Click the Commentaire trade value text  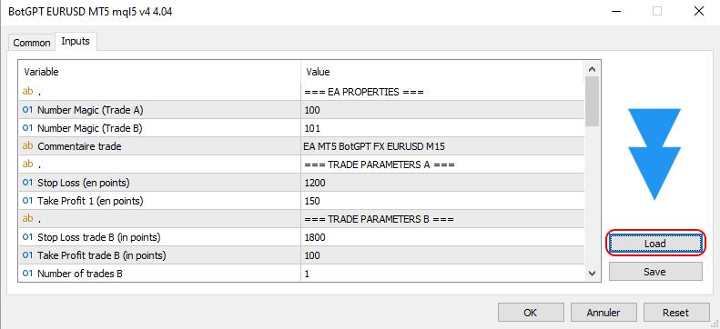pyautogui.click(x=374, y=146)
